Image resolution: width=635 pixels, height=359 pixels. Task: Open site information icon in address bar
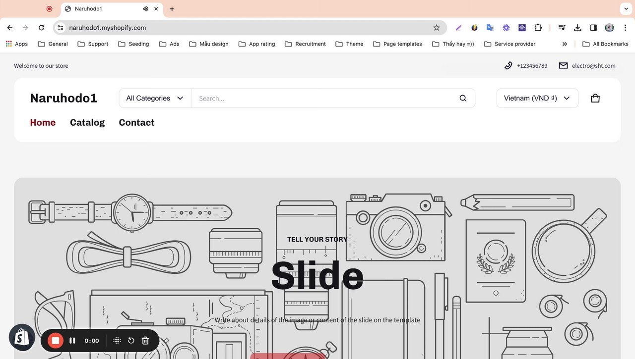coord(61,28)
